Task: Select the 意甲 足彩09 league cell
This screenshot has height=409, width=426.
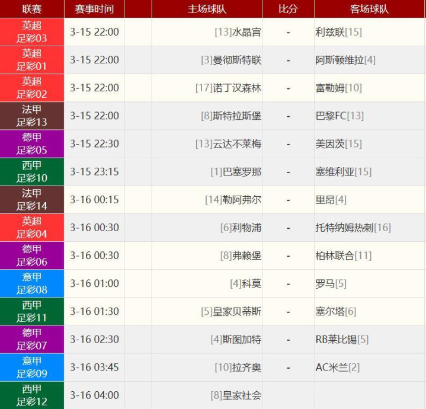Action: [x=32, y=368]
